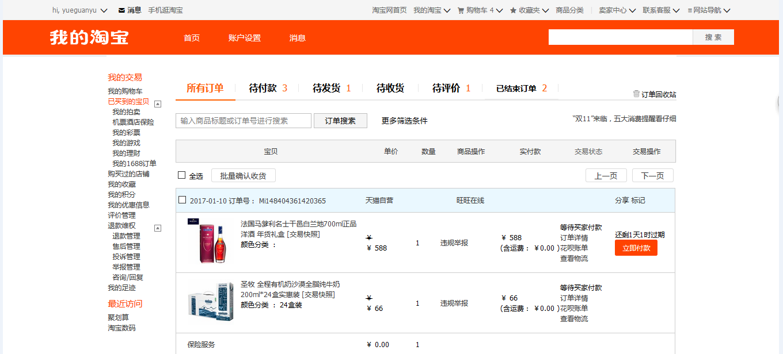This screenshot has height=354, width=783.
Task: Focus the order search input 输入商品标题或订单号
Action: pyautogui.click(x=244, y=121)
